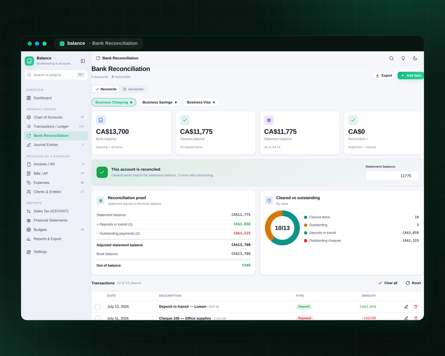Click the Export button
The image size is (445, 356).
tap(384, 76)
